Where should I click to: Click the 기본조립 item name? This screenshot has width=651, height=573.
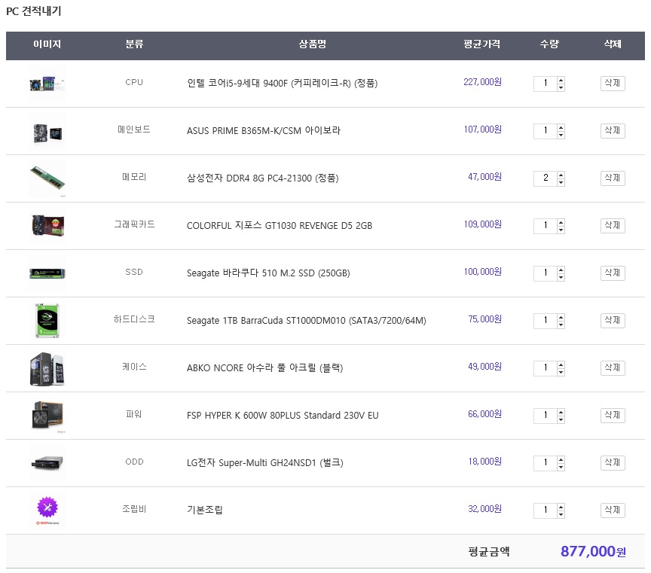click(x=205, y=510)
